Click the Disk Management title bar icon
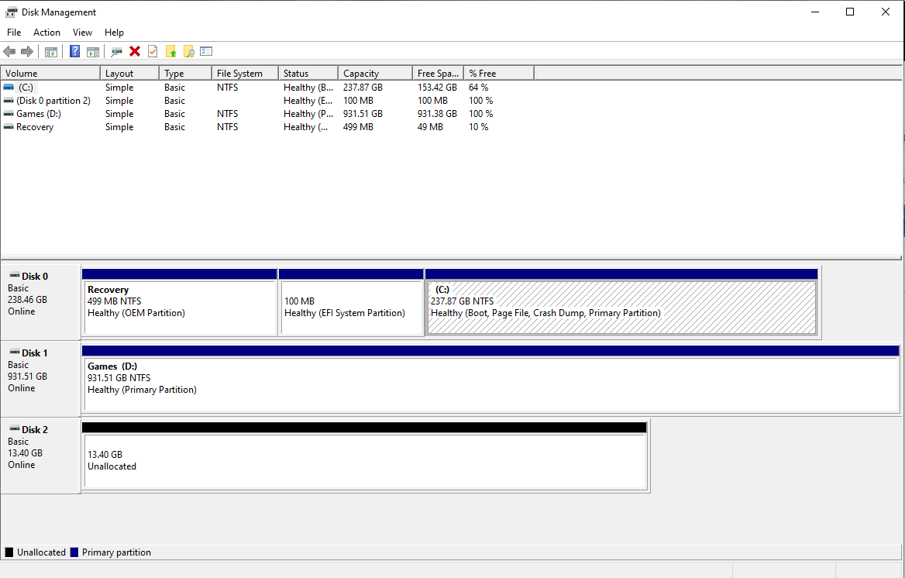 point(11,12)
